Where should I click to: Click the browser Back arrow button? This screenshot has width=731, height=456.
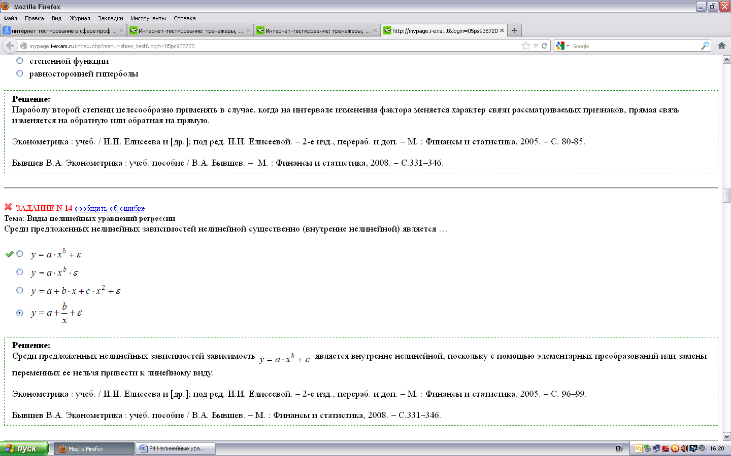coord(10,46)
